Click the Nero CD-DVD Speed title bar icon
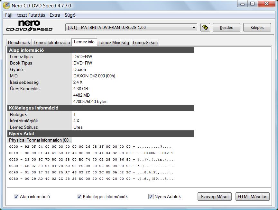This screenshot has width=278, height=210. (x=6, y=5)
